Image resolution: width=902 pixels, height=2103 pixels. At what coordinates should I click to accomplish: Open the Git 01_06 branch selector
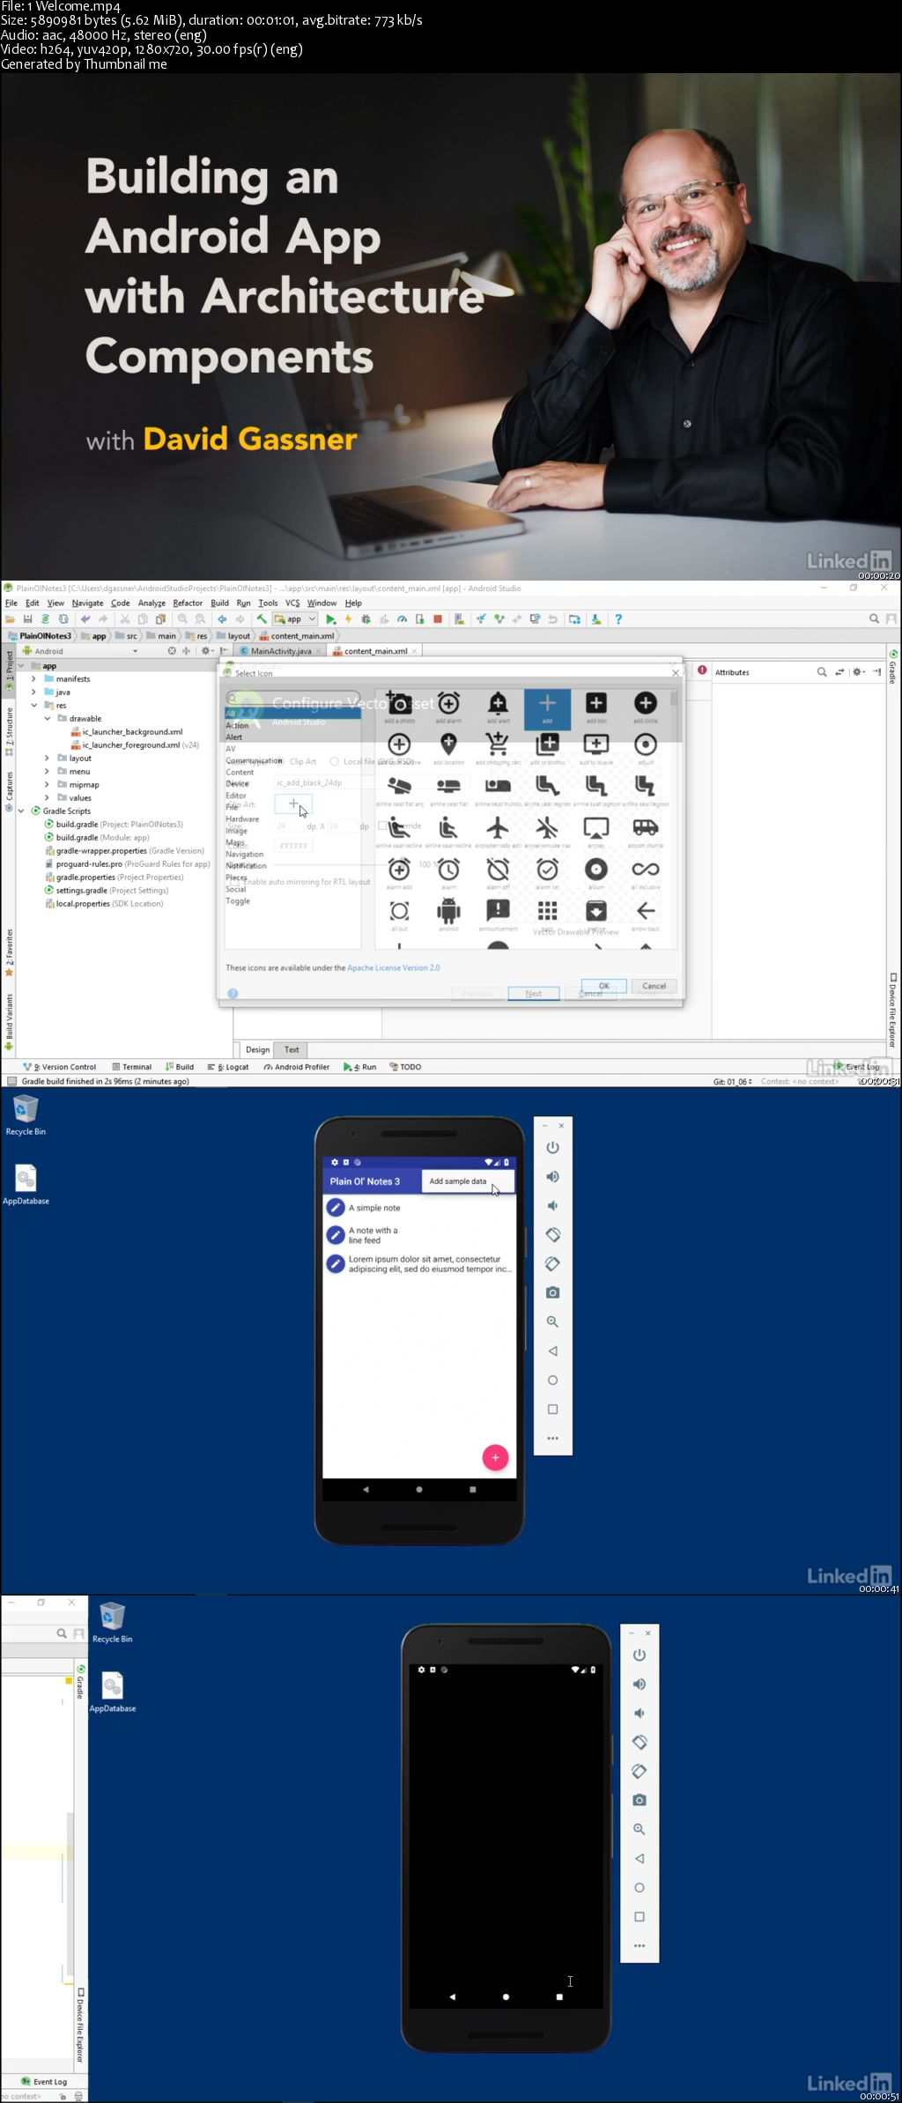[733, 1081]
